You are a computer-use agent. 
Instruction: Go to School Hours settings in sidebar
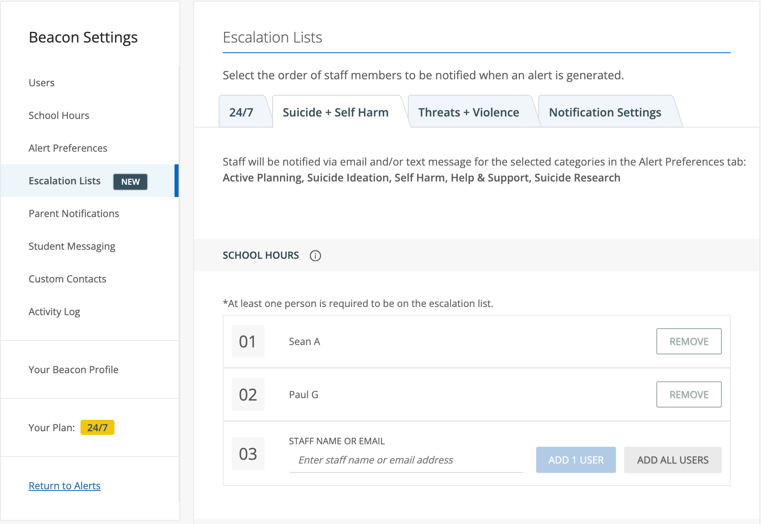pyautogui.click(x=59, y=115)
